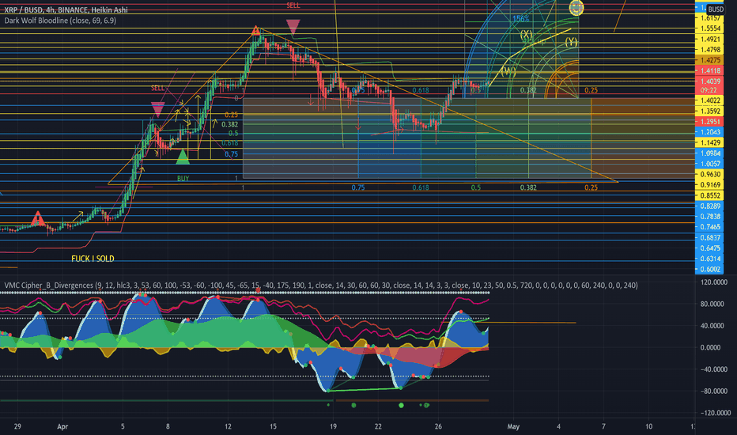Screen dimensions: 737x435
Task: Click the 0.8289 price axis label
Action: (x=710, y=206)
